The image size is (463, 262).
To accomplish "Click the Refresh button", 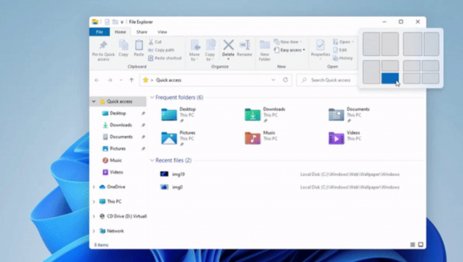I will coord(285,80).
